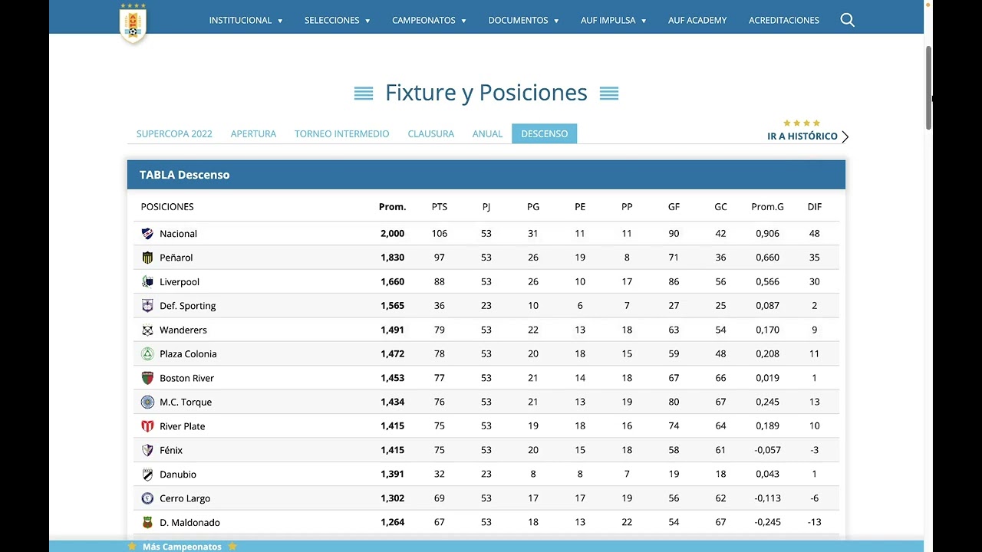
Task: Select the Descenso tab
Action: click(x=545, y=133)
